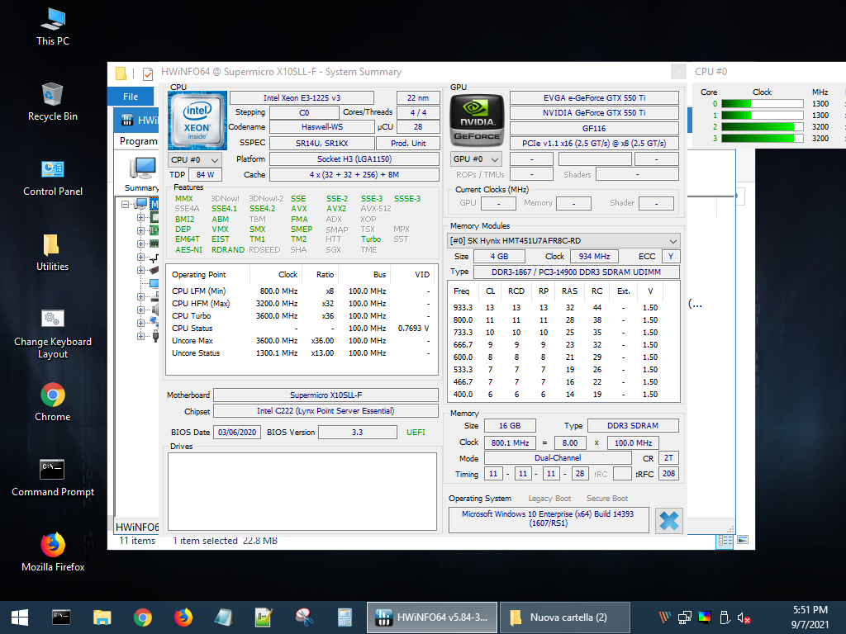Expand the tree node with the speaker icon

140,310
